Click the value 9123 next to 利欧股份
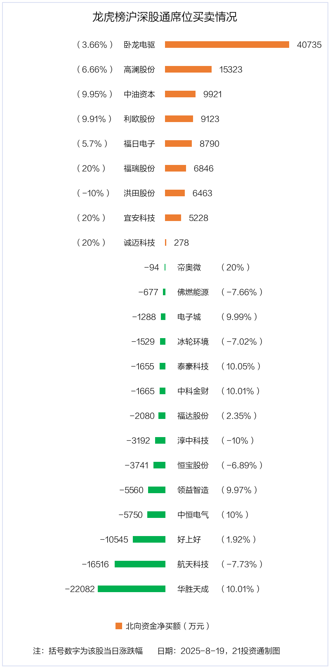The width and height of the screenshot is (330, 668). tap(210, 119)
